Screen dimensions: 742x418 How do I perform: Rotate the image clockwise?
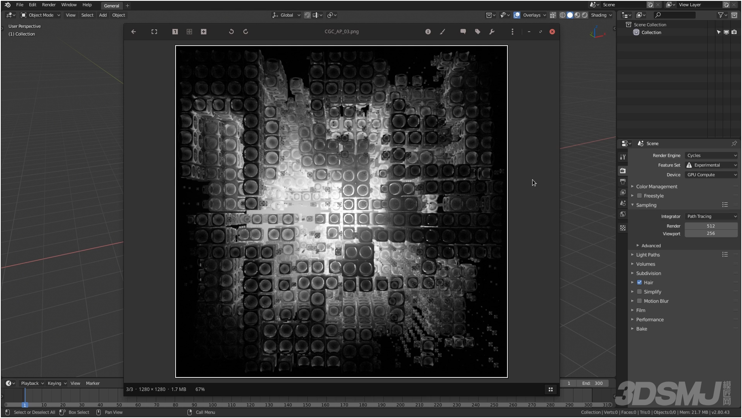click(246, 32)
